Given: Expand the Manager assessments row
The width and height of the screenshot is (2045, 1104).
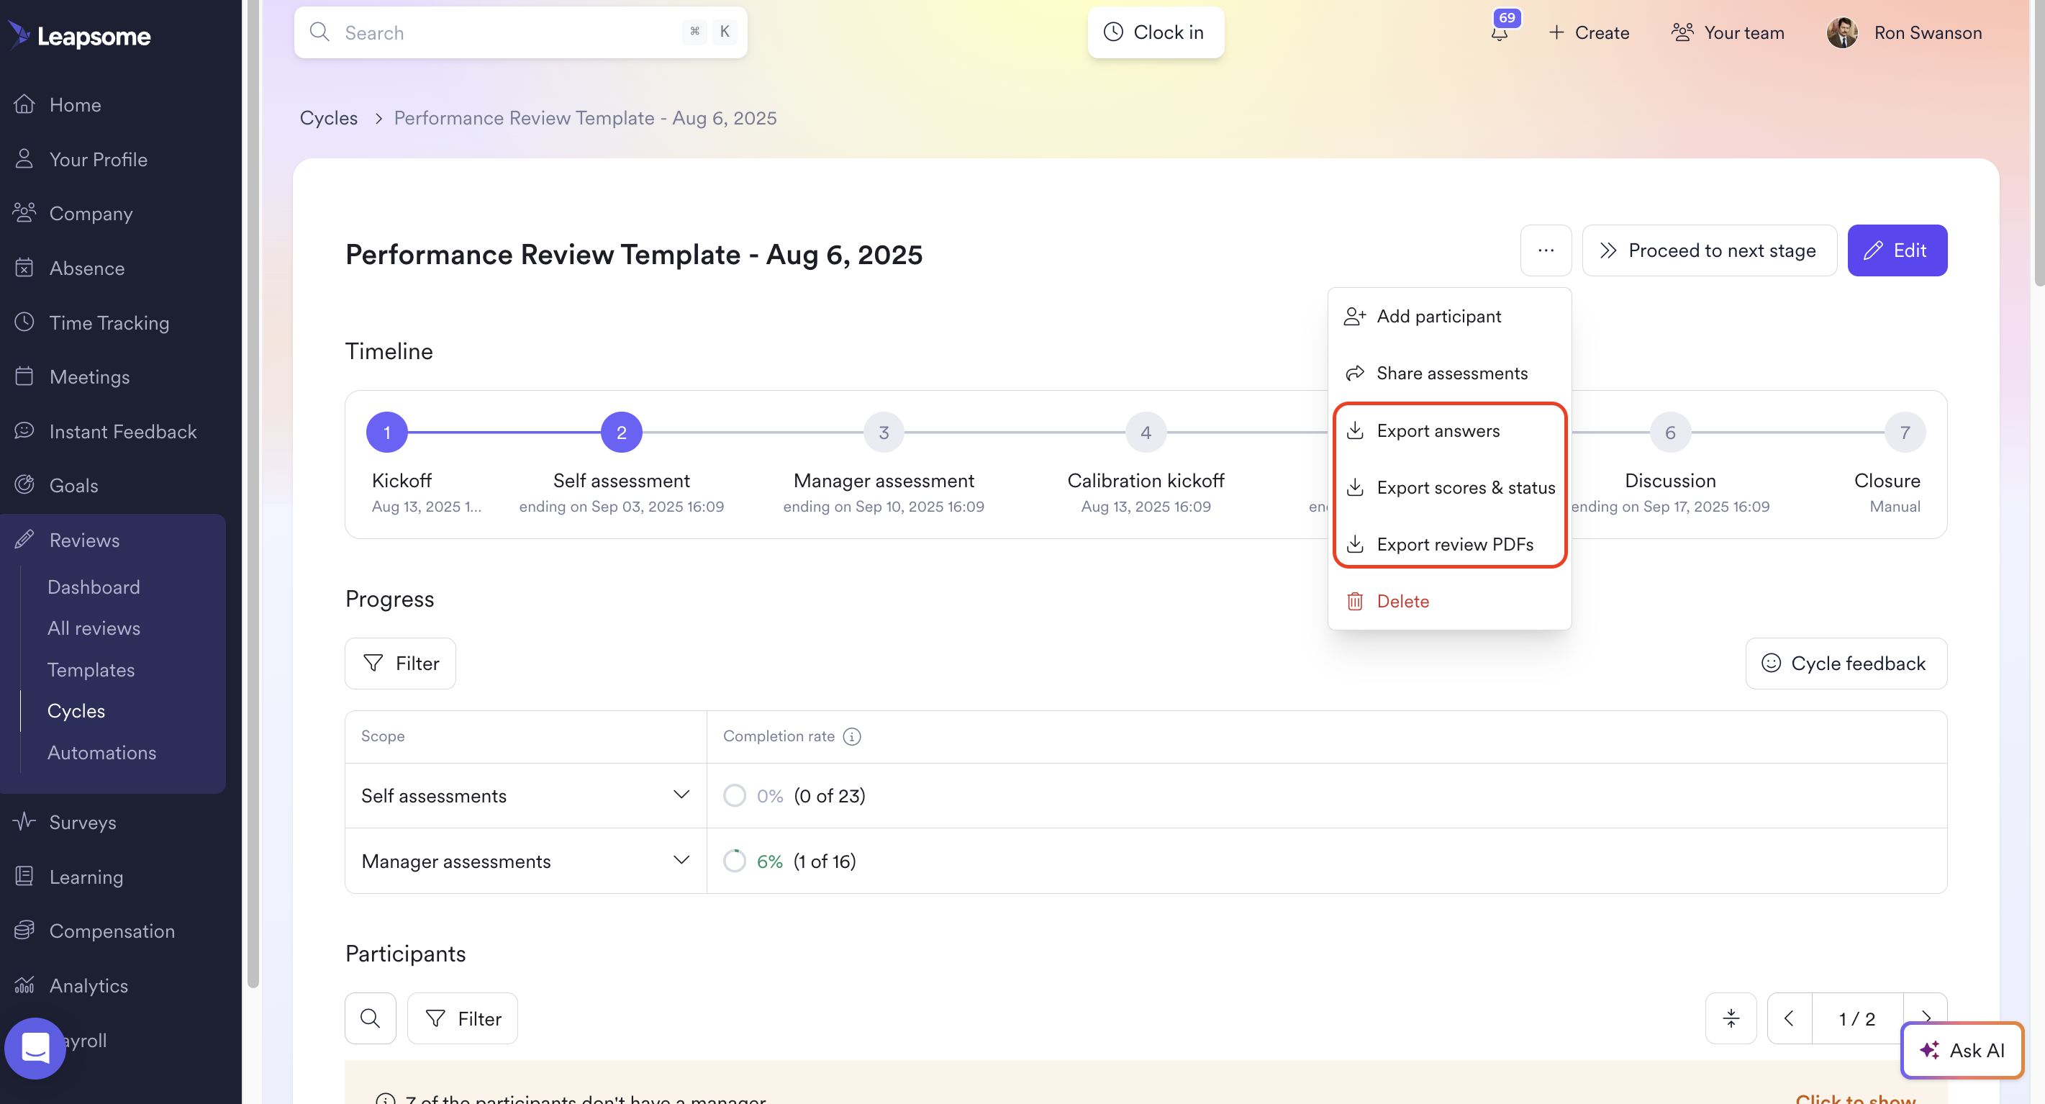Looking at the screenshot, I should point(680,861).
